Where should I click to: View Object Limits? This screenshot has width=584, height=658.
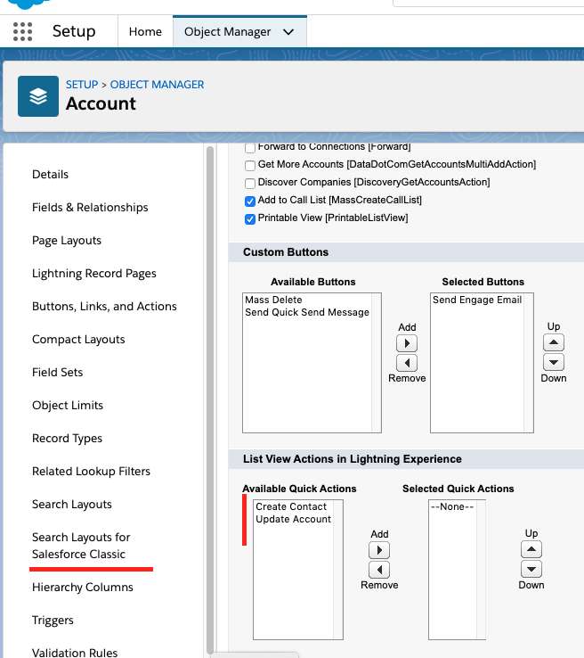(68, 406)
